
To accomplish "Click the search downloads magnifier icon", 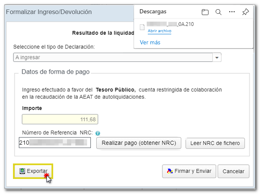I will tap(218, 12).
